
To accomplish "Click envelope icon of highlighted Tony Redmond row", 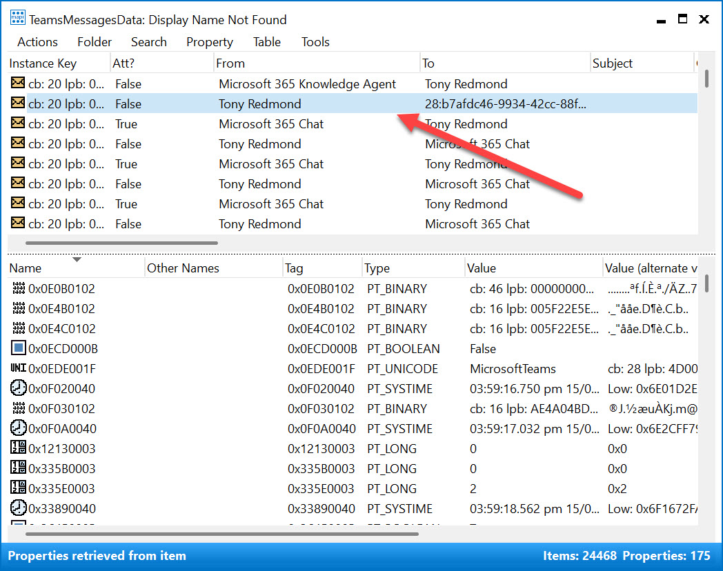I will point(17,104).
